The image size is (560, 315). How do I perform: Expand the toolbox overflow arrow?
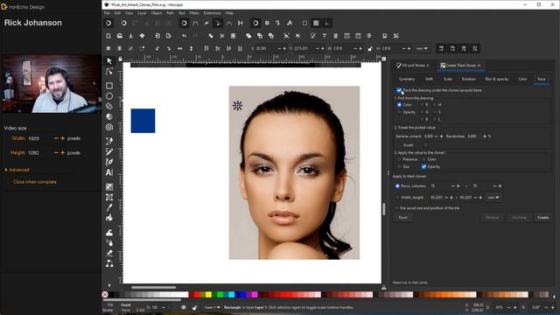point(109,285)
